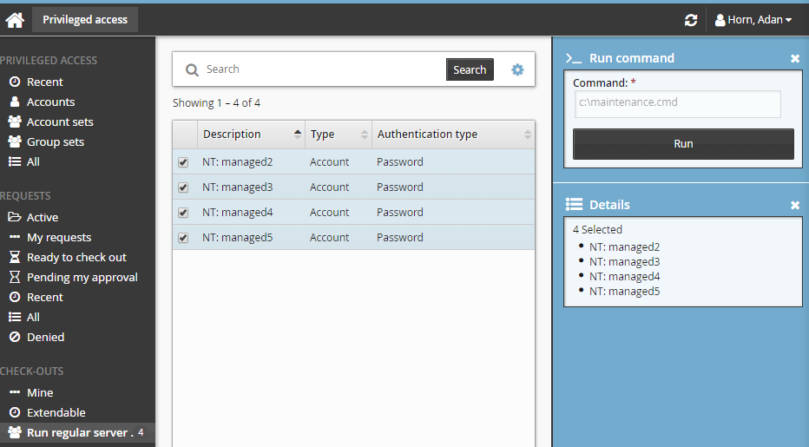Click the Command input field
Image resolution: width=809 pixels, height=447 pixels.
(x=677, y=103)
